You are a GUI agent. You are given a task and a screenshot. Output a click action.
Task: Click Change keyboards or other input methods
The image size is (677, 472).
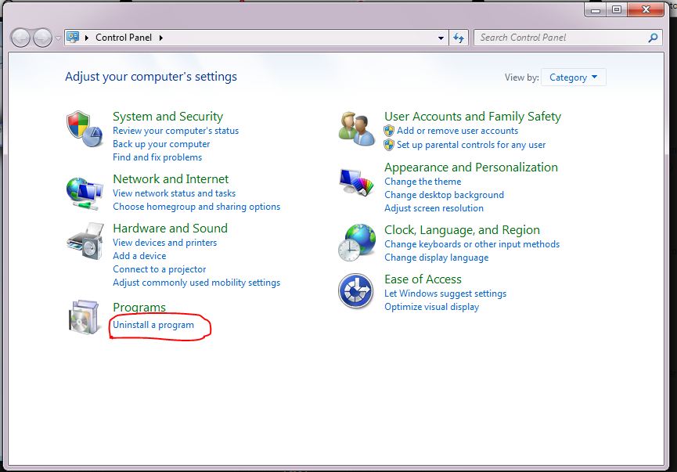472,244
